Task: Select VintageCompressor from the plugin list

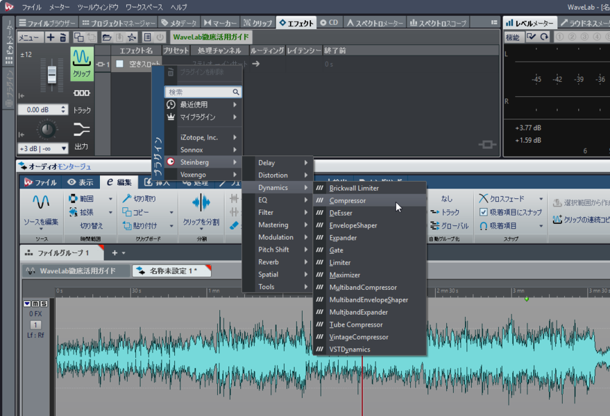Action: [x=368, y=337]
